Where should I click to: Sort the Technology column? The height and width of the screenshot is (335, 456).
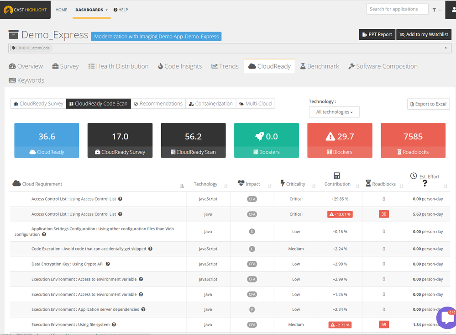(225, 186)
